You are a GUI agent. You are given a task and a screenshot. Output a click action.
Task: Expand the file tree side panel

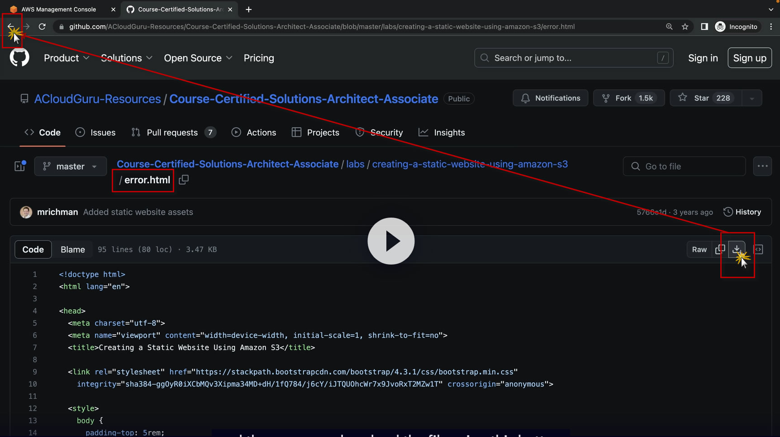point(20,166)
